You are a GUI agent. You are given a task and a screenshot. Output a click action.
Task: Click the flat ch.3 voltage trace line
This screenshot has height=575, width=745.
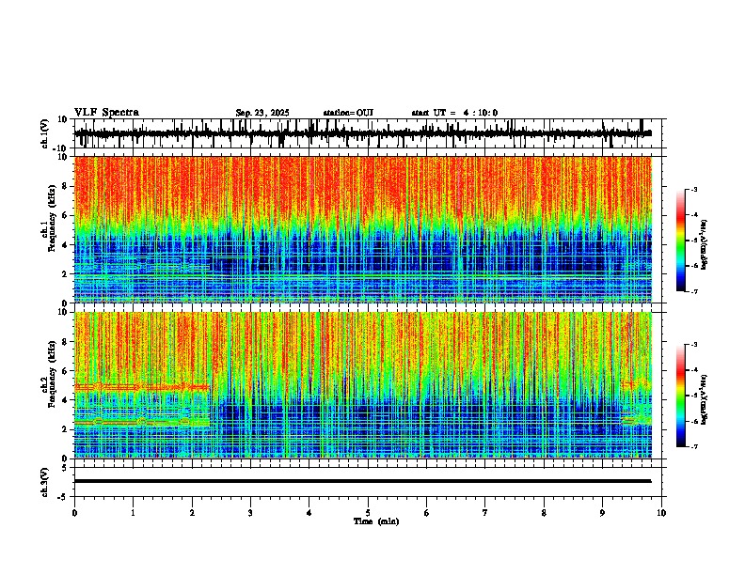pos(363,481)
